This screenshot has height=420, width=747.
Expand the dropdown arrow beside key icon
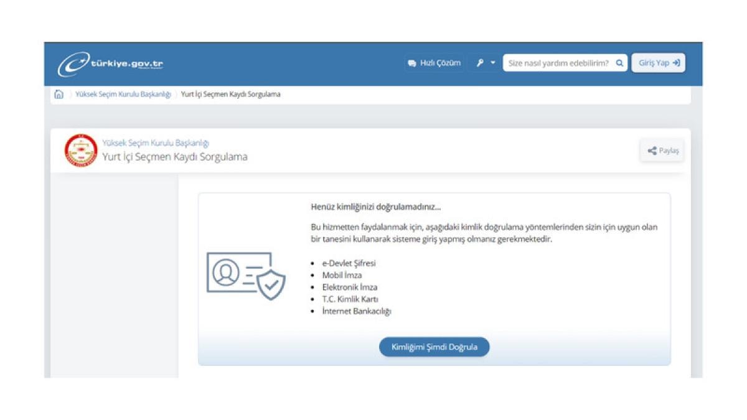tap(493, 63)
